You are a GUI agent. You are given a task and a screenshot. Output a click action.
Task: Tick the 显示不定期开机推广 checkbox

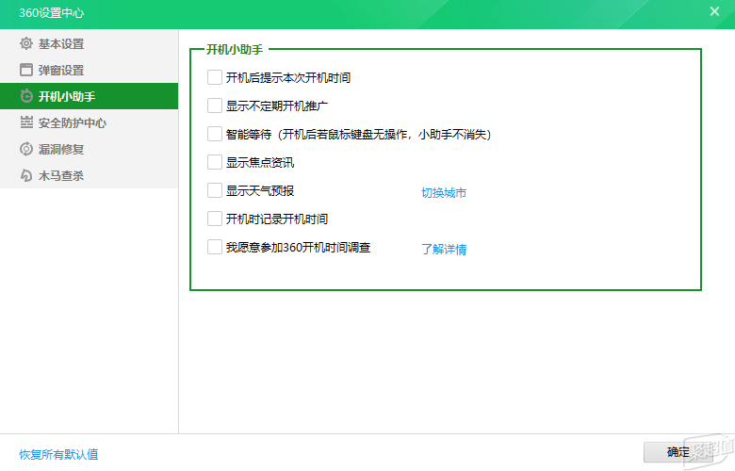click(215, 106)
